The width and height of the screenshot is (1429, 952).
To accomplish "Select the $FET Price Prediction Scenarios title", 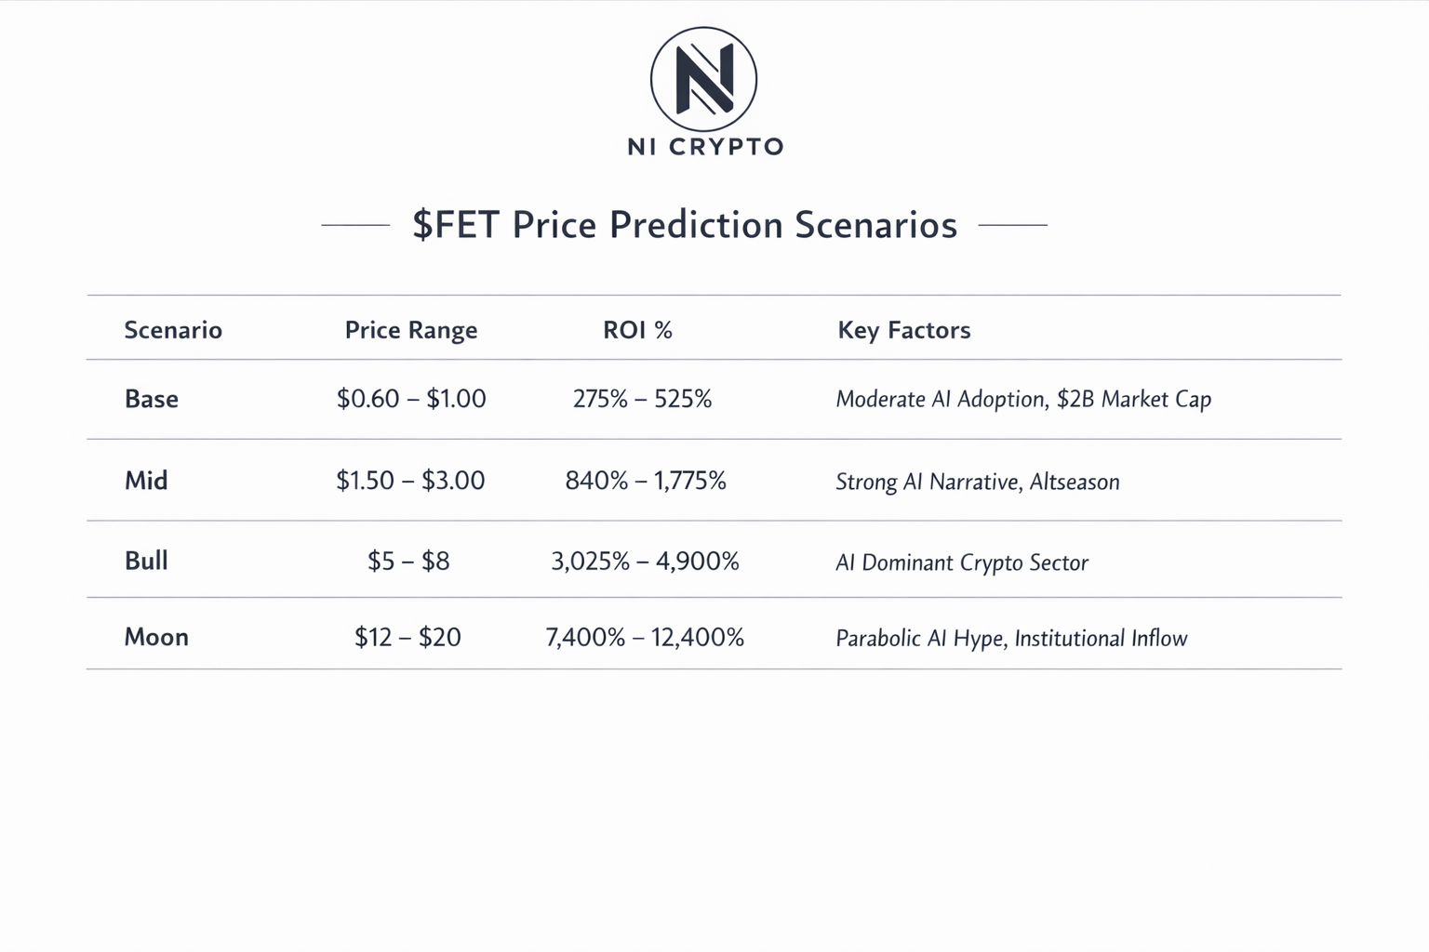I will point(685,225).
